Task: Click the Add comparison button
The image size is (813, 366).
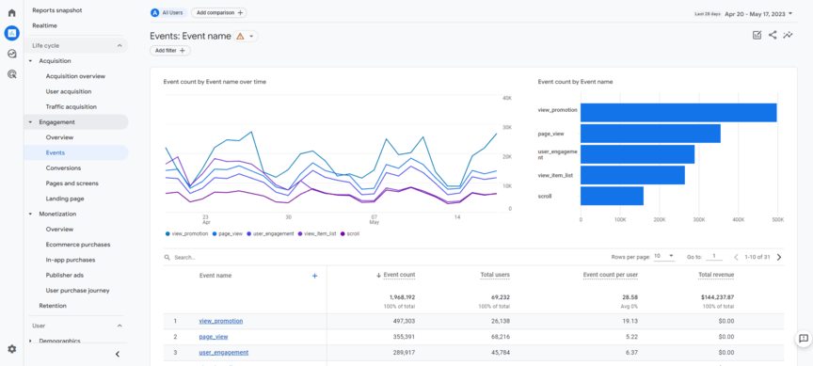Action: [219, 12]
